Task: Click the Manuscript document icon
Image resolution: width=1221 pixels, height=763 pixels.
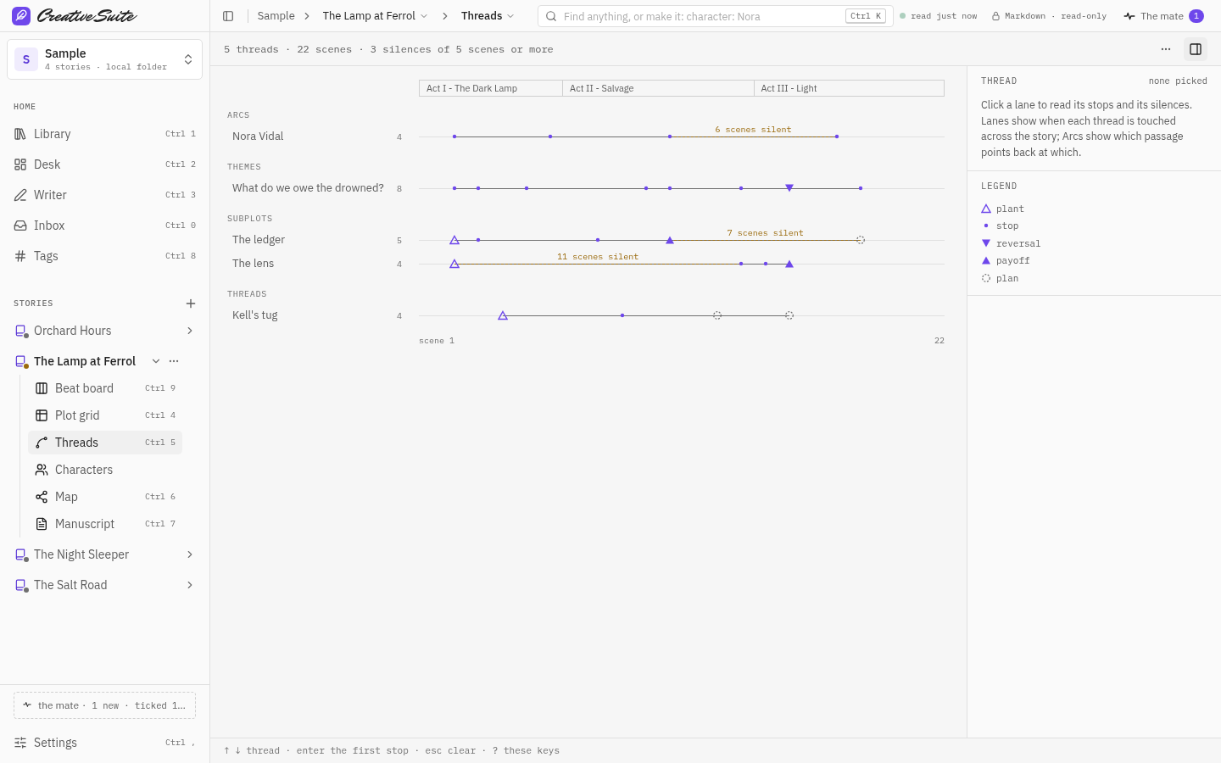Action: 42,524
